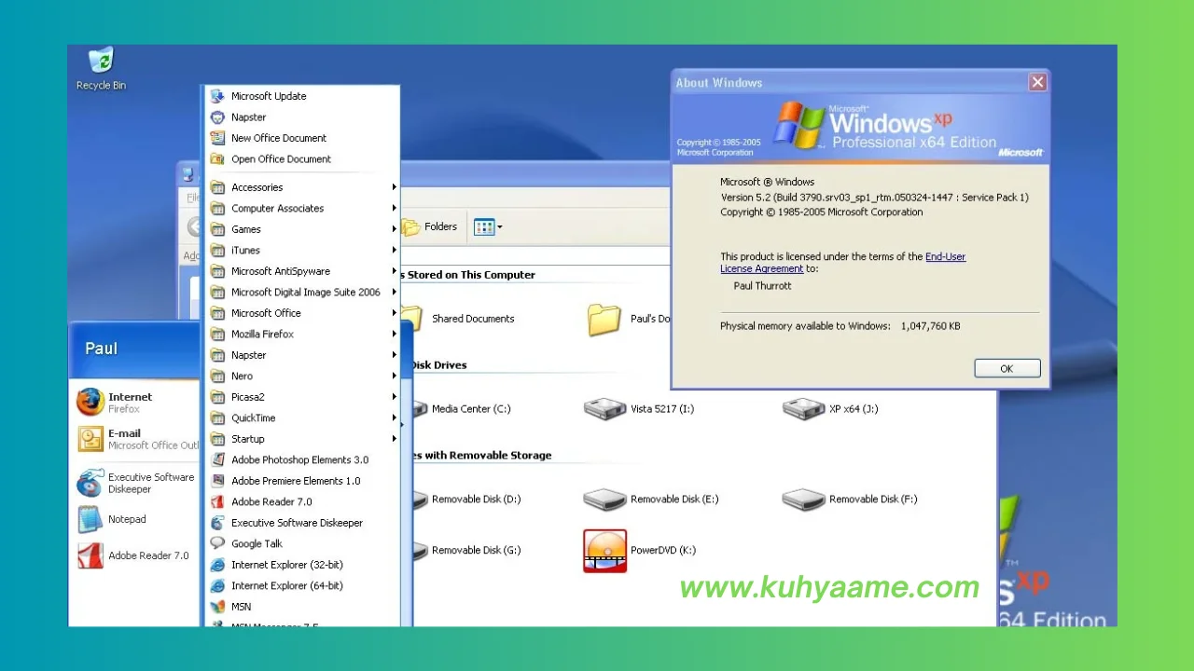Viewport: 1194px width, 671px height.
Task: Click the Paul user name header
Action: coord(101,349)
